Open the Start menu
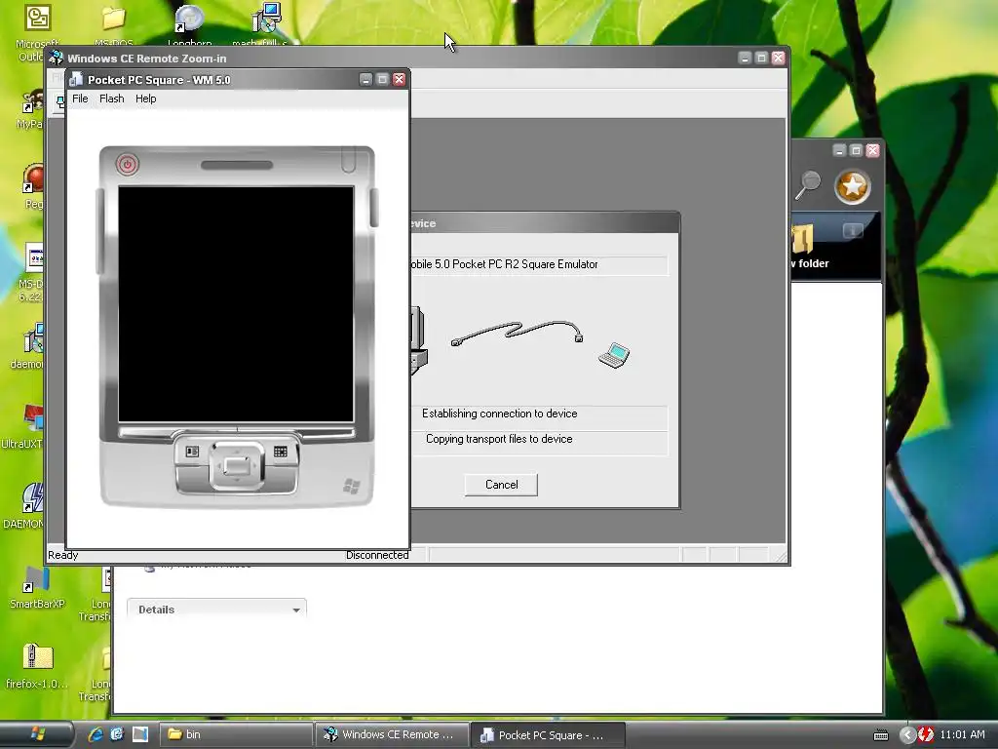 (37, 734)
